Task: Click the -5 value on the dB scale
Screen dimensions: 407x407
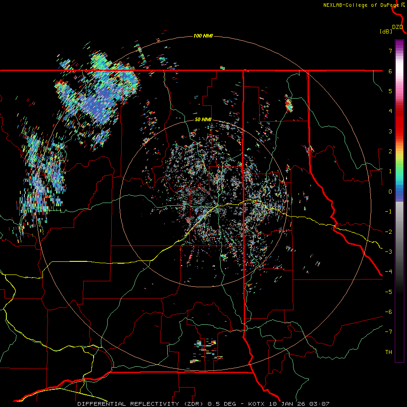Action: click(x=388, y=292)
